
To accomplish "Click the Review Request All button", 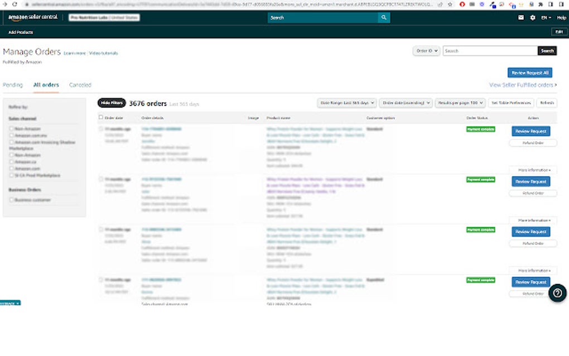I will (530, 73).
